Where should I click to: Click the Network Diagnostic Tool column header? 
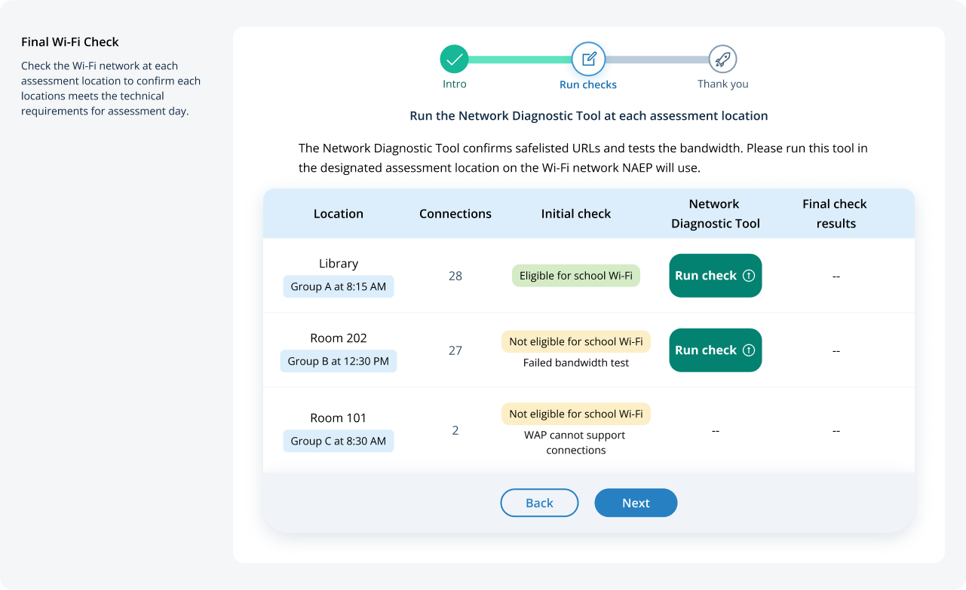[x=715, y=214]
